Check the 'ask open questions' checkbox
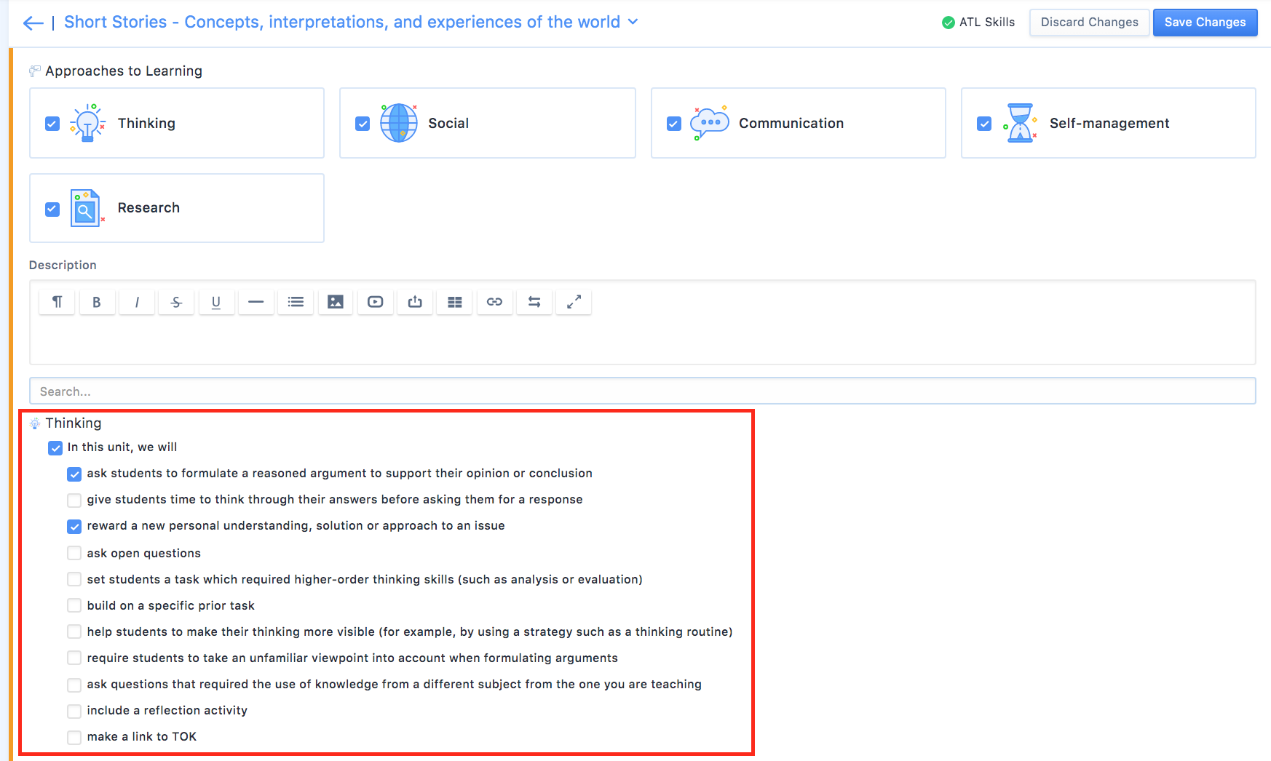This screenshot has height=761, width=1271. click(x=74, y=553)
